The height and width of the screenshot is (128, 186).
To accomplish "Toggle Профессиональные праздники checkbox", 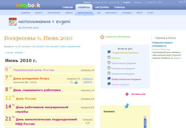I will (109, 78).
